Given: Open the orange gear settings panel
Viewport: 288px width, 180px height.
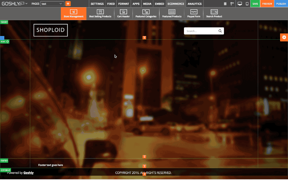Looking at the screenshot, I should pos(284,37).
